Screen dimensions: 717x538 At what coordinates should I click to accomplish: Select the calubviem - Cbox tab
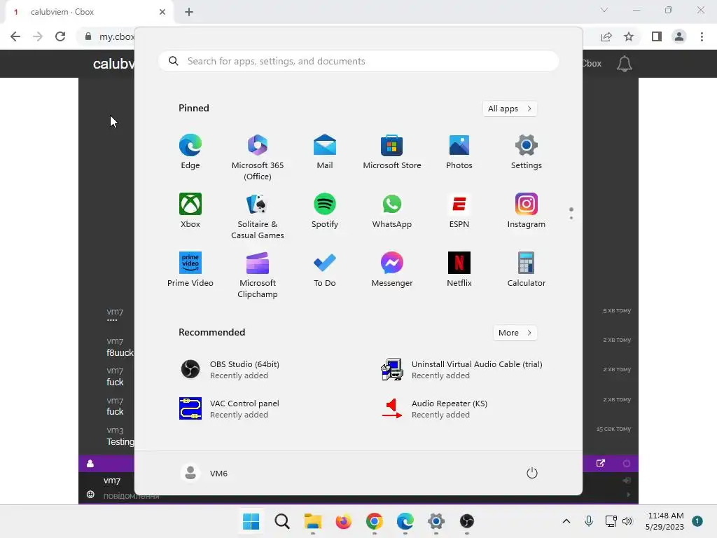click(89, 12)
